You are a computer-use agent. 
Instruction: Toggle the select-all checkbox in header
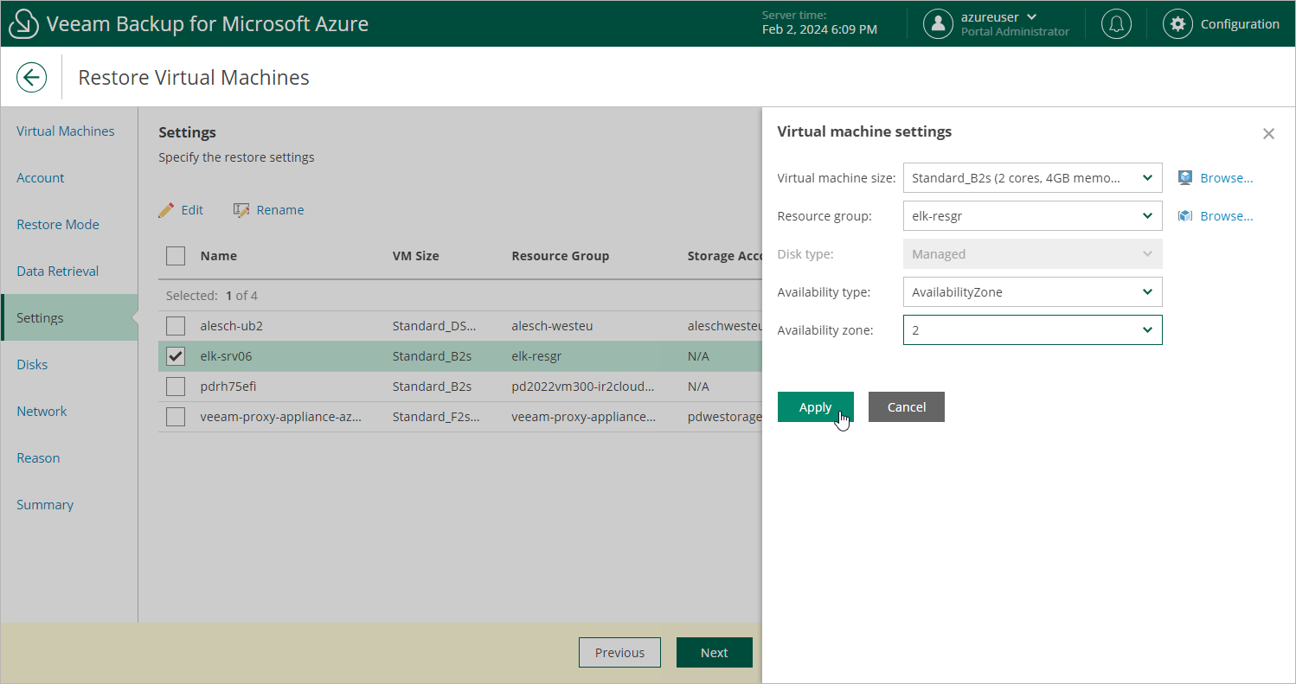[x=176, y=256]
